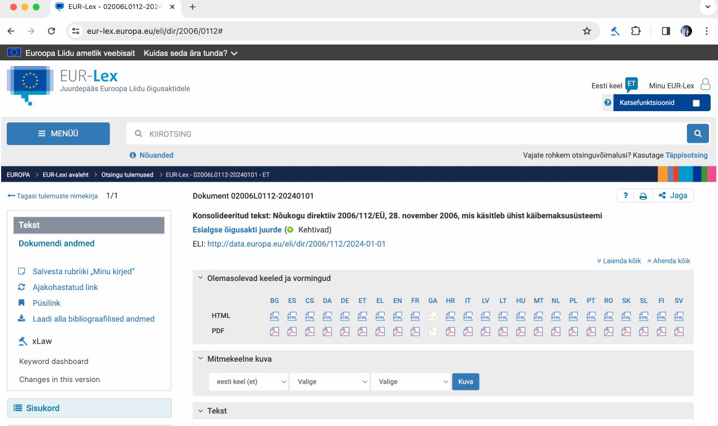
Task: Click Laienda kõik to expand all
Action: (619, 261)
